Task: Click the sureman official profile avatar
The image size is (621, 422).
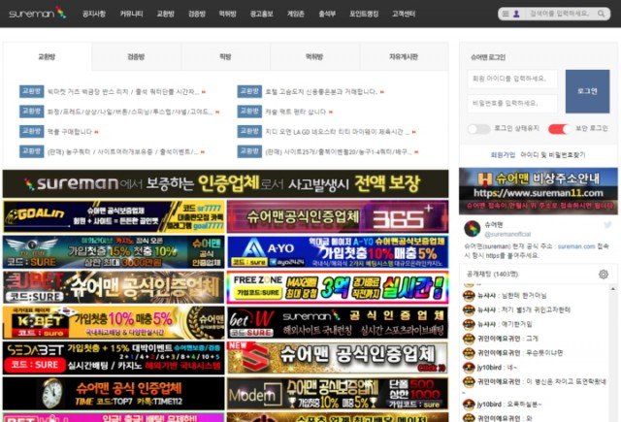Action: (x=472, y=229)
